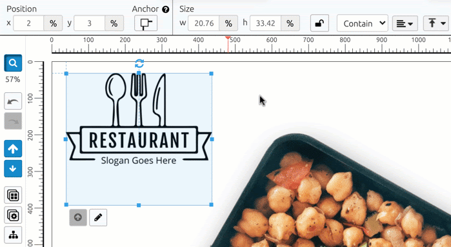Click the greyed-out redo arrow
451x247 pixels.
pyautogui.click(x=13, y=121)
